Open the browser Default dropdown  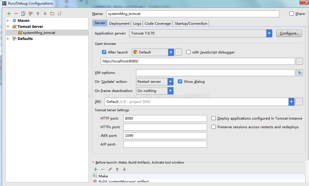click(171, 52)
